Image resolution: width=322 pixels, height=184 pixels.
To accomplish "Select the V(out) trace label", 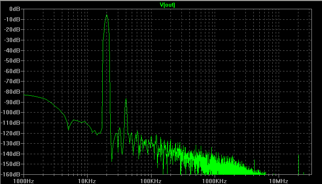I will [x=168, y=5].
